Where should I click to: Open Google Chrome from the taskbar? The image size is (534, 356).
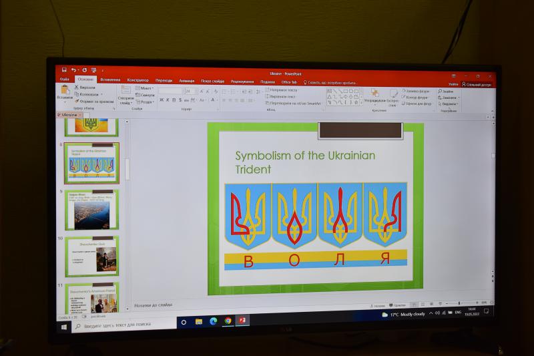click(228, 321)
